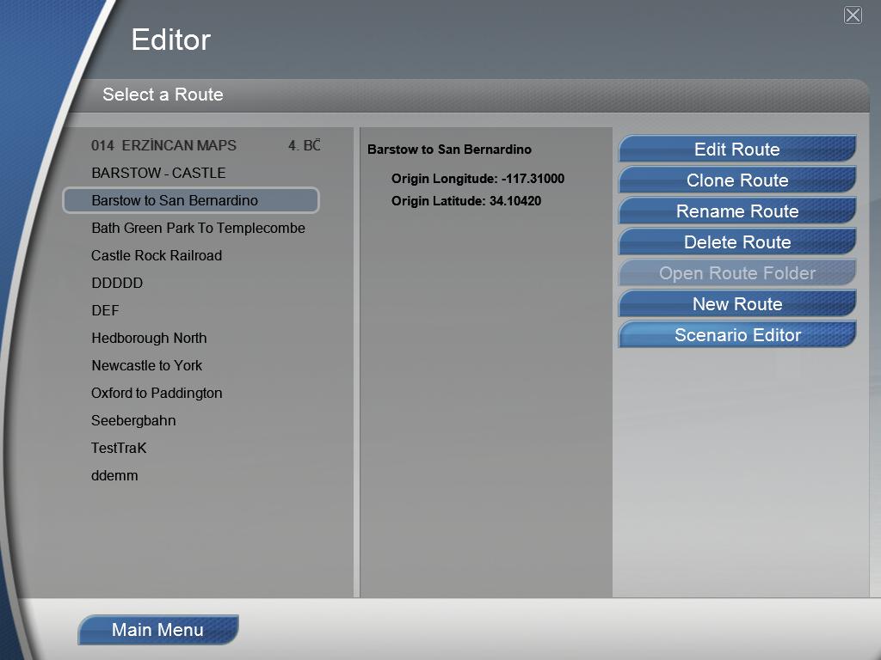Remove the route with Delete Route
The width and height of the screenshot is (881, 660).
click(737, 241)
